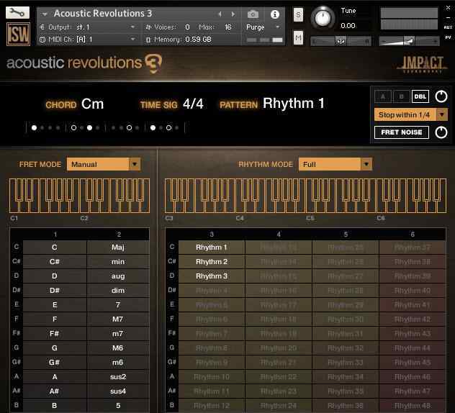Toggle the A guitar button
The image size is (455, 413).
pyautogui.click(x=383, y=96)
